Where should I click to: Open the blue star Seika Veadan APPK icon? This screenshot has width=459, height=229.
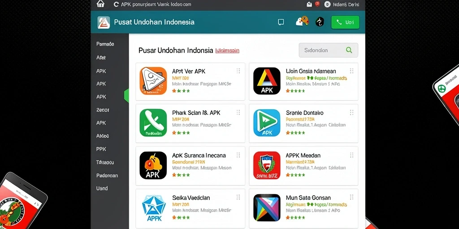pyautogui.click(x=154, y=208)
